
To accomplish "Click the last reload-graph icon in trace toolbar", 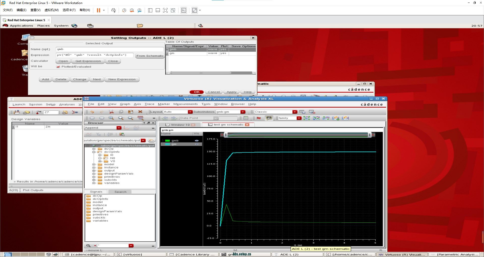I will [x=345, y=118].
